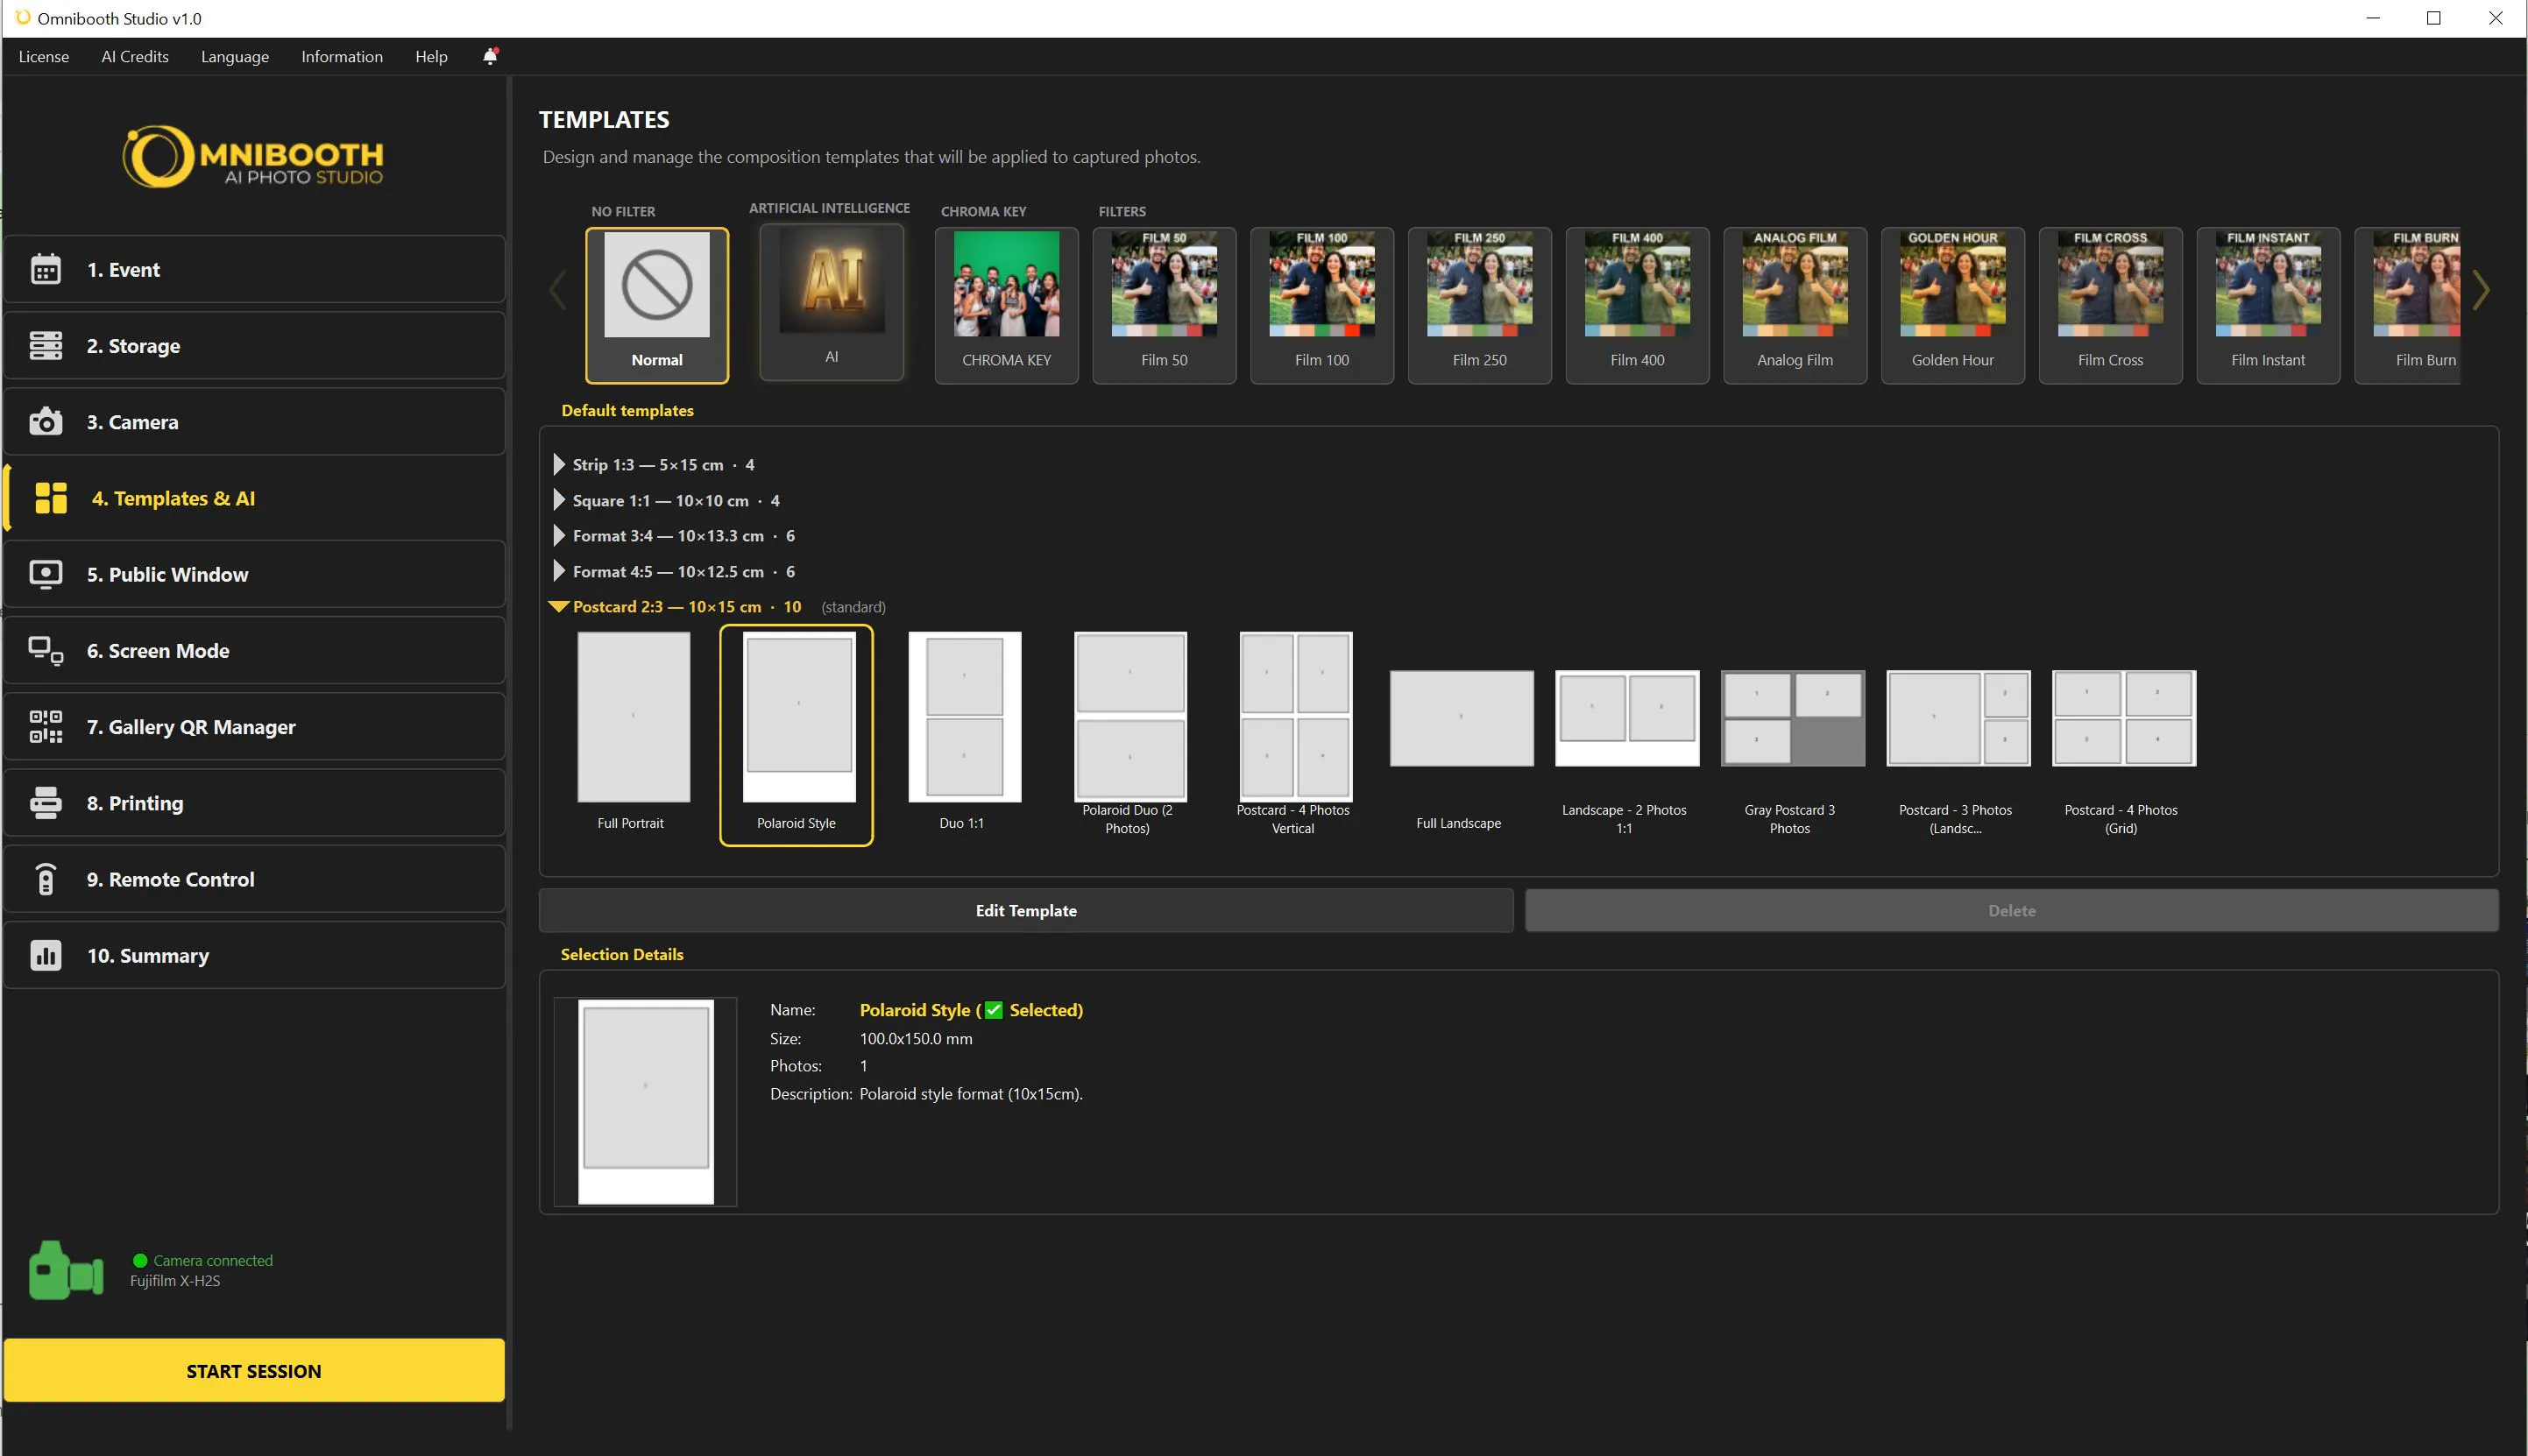The height and width of the screenshot is (1456, 2528).
Task: Show next filters with right chevron
Action: point(2481,290)
